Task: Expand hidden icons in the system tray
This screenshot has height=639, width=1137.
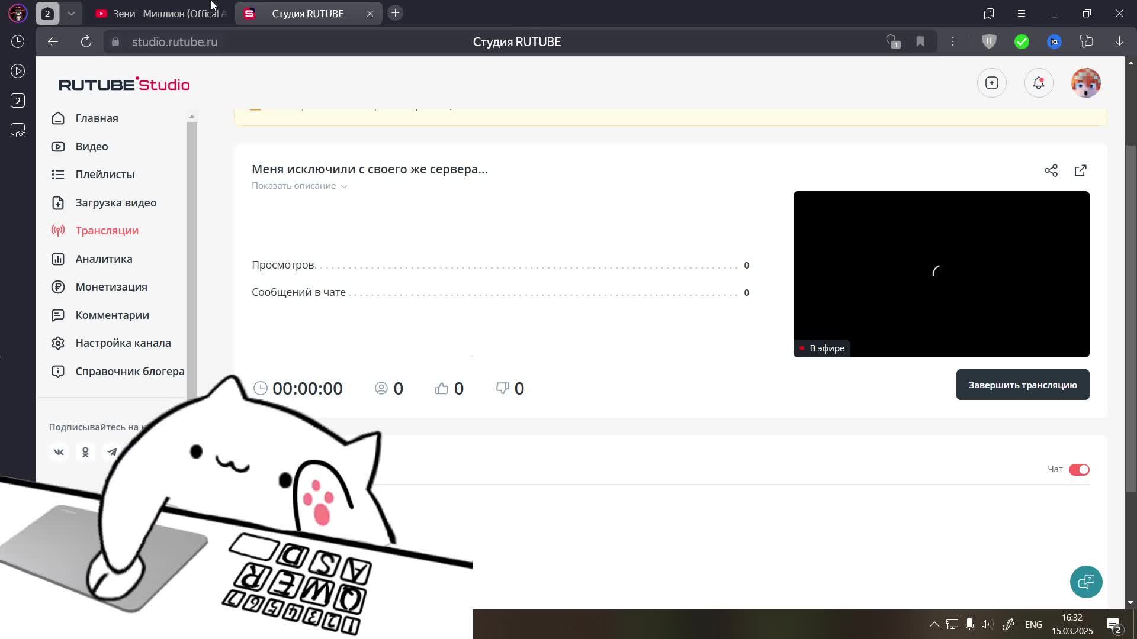Action: point(934,624)
